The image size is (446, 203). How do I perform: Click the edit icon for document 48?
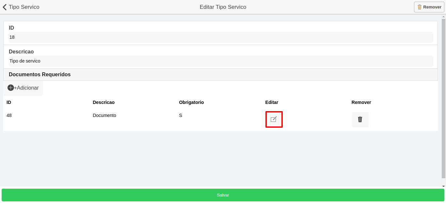(x=274, y=119)
